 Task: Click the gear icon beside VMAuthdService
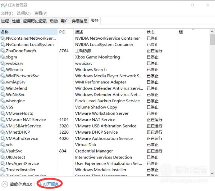pyautogui.click(x=3, y=139)
